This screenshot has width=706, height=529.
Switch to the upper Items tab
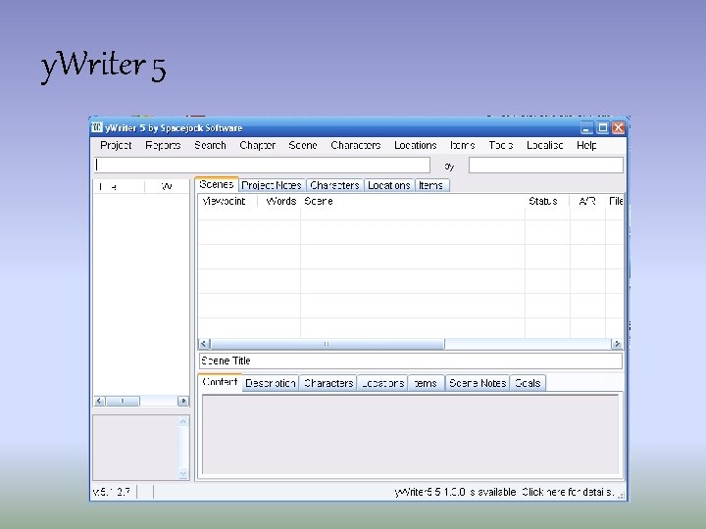(x=430, y=185)
